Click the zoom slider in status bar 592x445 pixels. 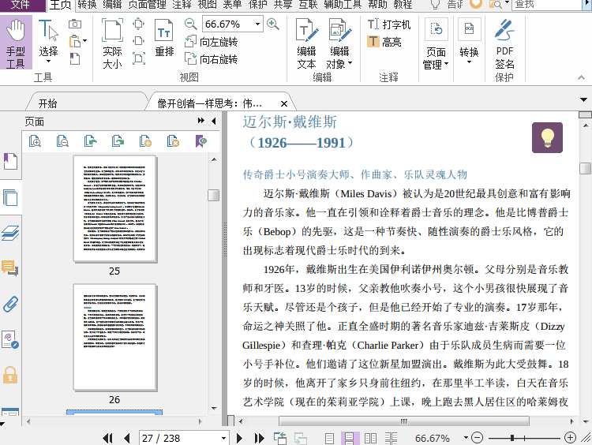(x=513, y=438)
